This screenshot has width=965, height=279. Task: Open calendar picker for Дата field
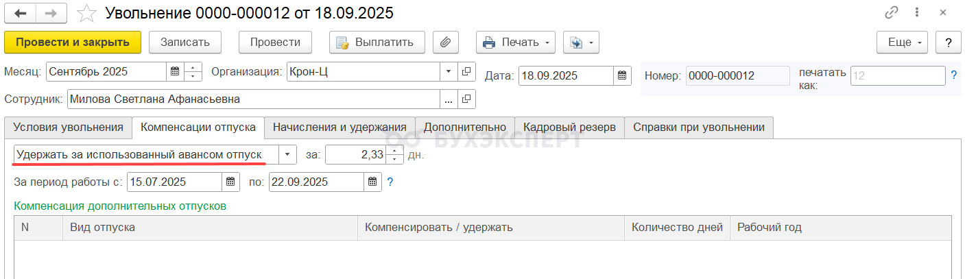click(x=622, y=75)
